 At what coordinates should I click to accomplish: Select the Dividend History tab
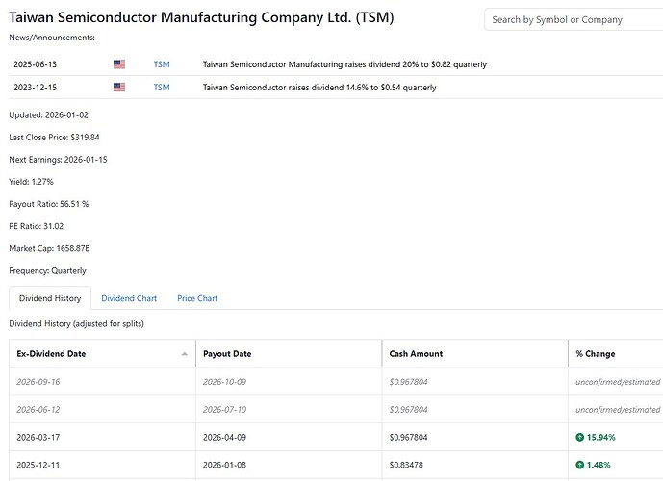[50, 298]
